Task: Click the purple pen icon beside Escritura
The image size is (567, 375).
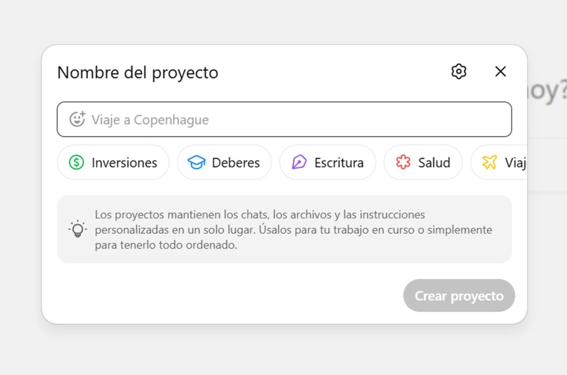Action: pos(299,162)
